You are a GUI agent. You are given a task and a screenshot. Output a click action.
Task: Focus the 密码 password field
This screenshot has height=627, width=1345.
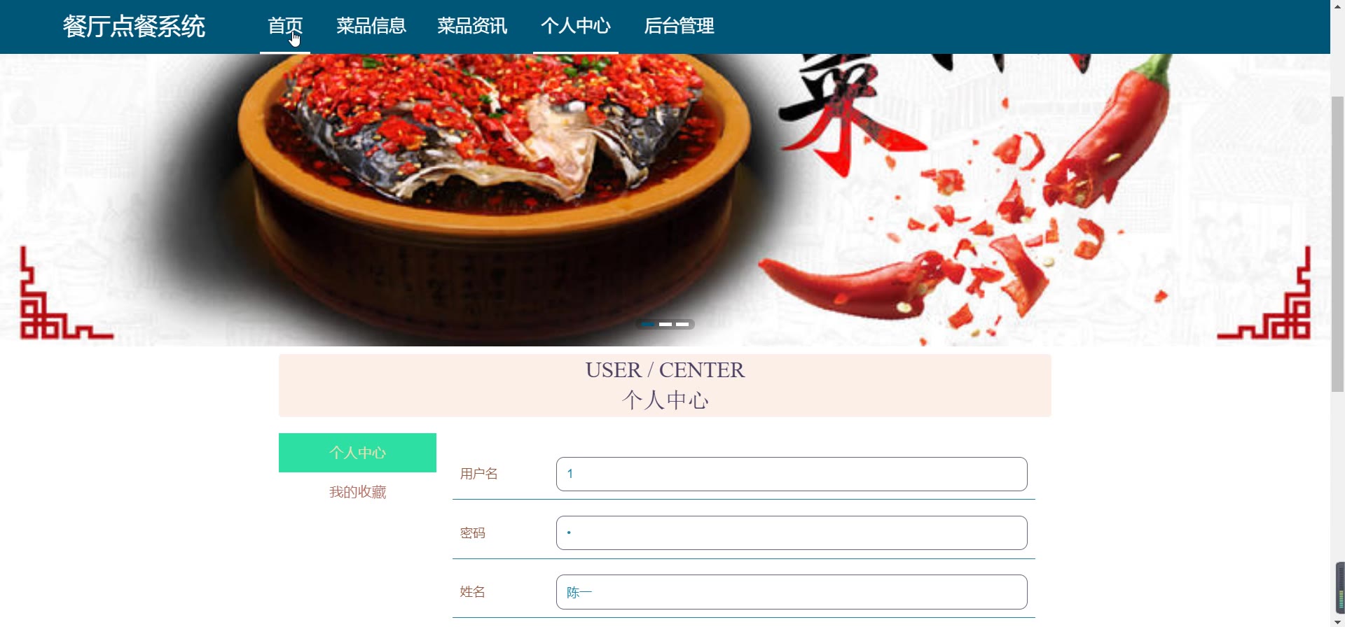pyautogui.click(x=792, y=533)
